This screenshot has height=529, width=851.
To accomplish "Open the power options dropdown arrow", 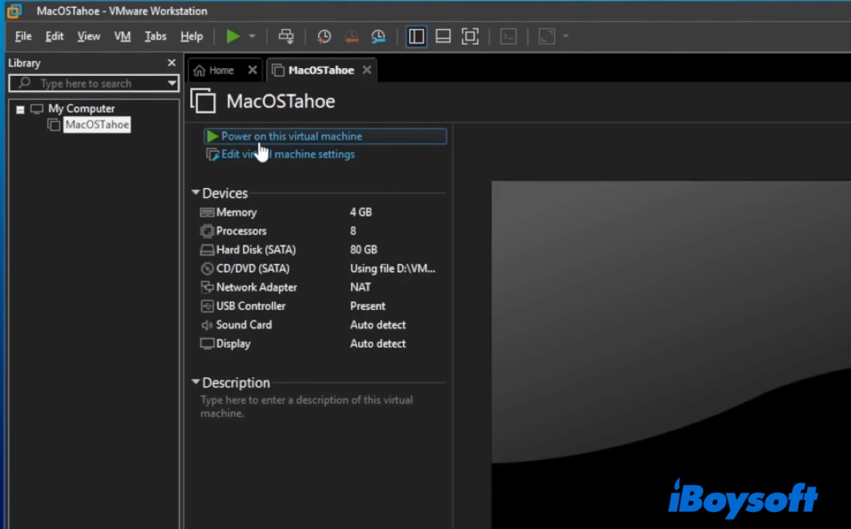I will (x=252, y=37).
